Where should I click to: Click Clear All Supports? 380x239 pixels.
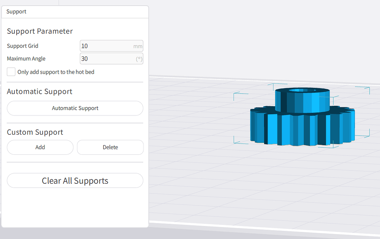click(x=75, y=181)
